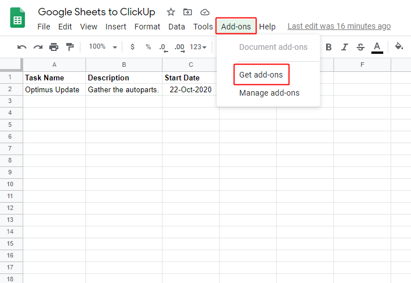Select row 14 header
411x283 pixels.
[11, 231]
